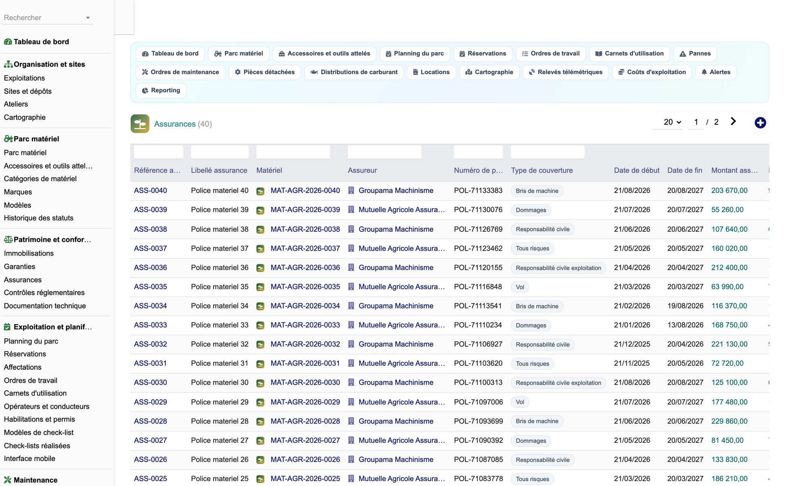Screen dimensions: 786x486
Task: Click the Libellé assurance filter input
Action: coord(220,152)
